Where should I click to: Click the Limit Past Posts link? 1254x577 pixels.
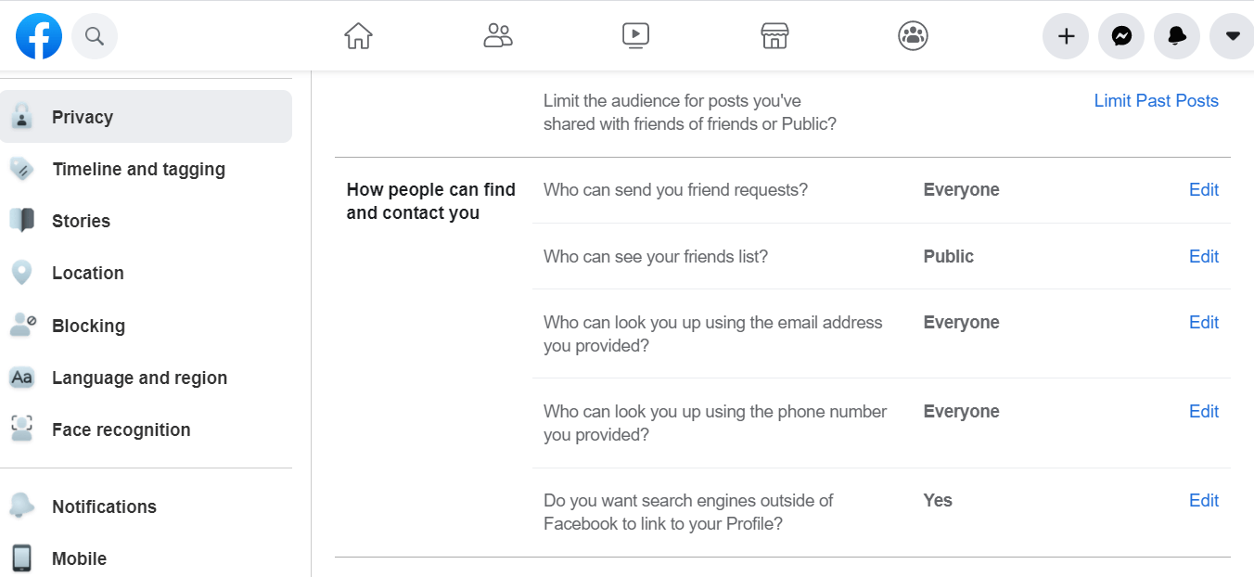(1156, 101)
